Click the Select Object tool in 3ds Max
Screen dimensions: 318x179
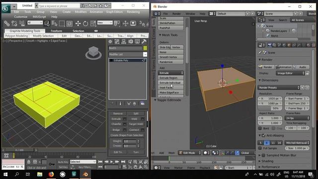pyautogui.click(x=47, y=23)
